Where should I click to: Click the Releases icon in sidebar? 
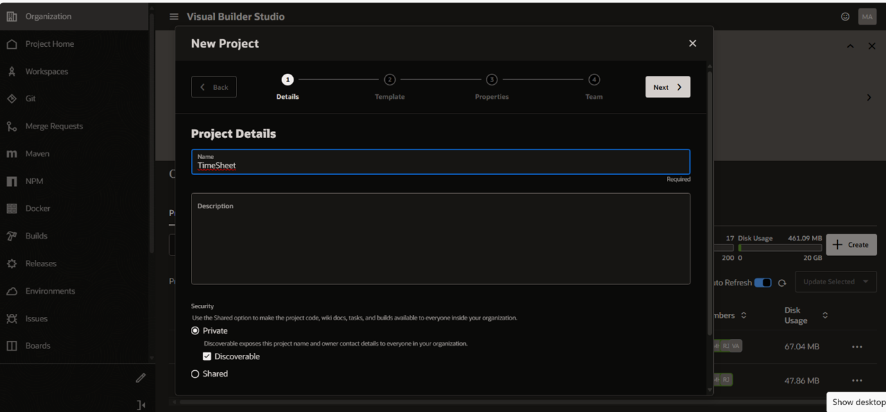(12, 264)
